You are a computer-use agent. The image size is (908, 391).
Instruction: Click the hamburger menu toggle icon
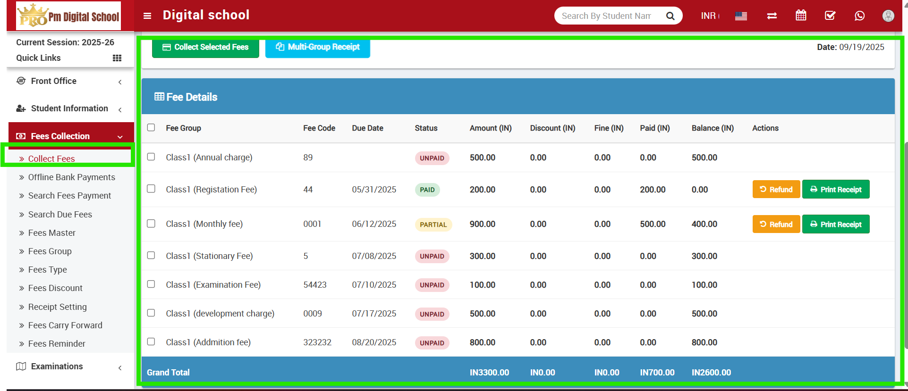[147, 16]
